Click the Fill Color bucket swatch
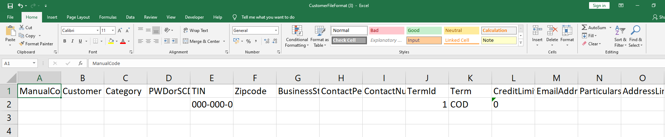Screen dimensions: 665x137 click(x=111, y=41)
